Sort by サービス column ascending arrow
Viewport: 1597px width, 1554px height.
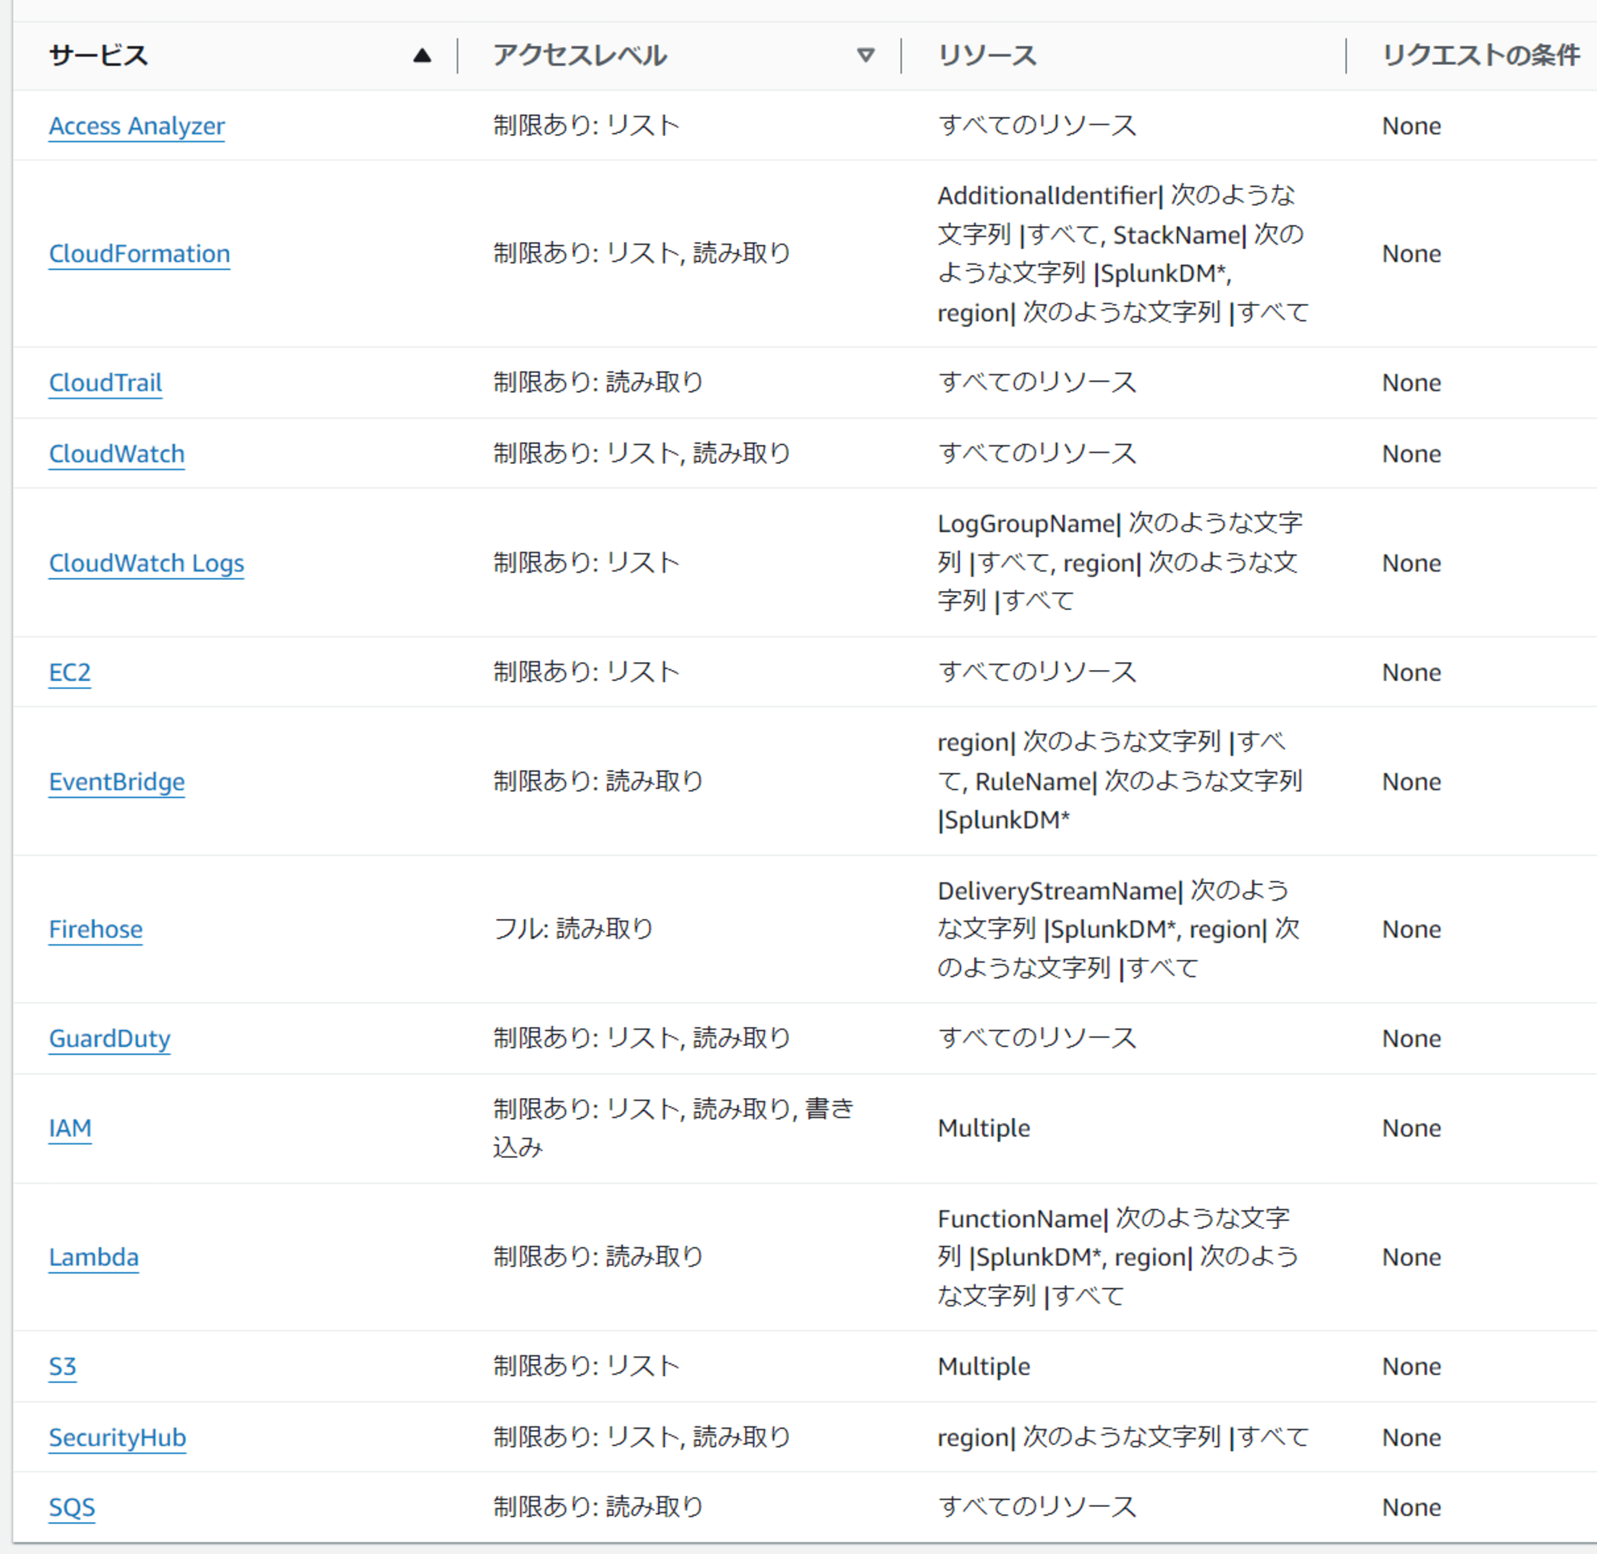(x=422, y=56)
